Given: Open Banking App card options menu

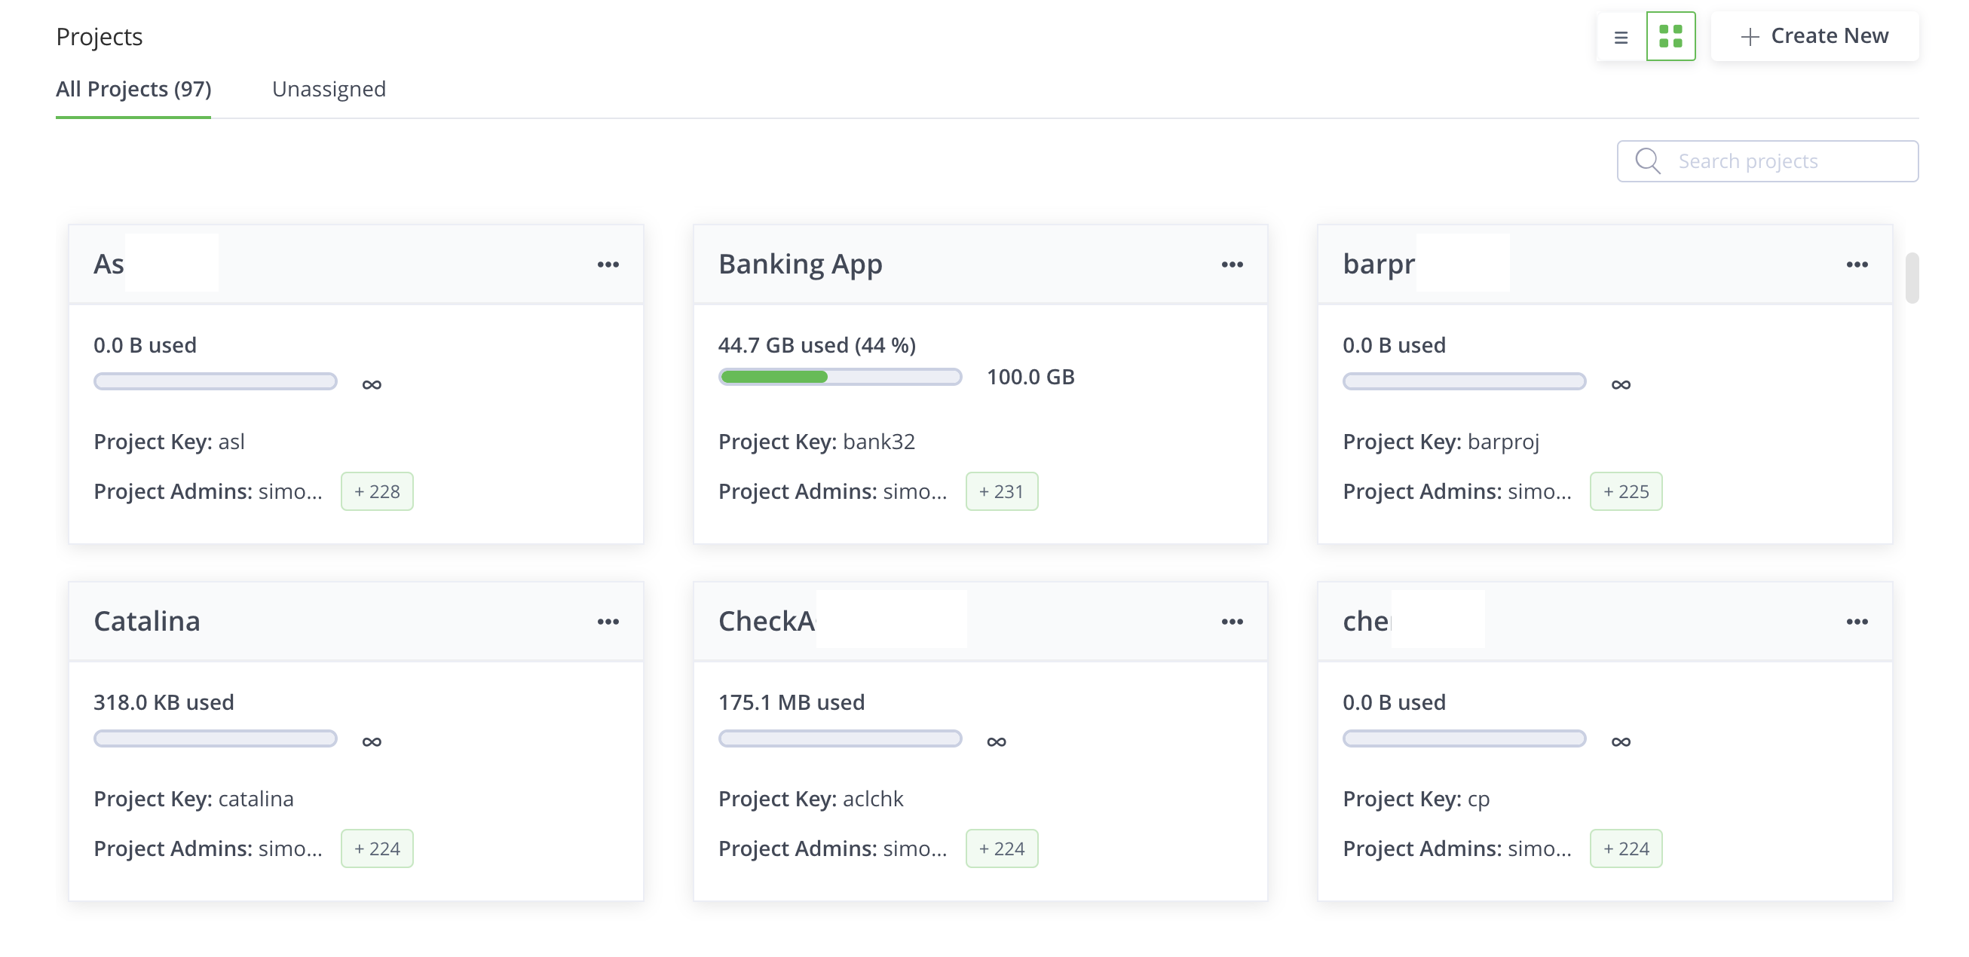Looking at the screenshot, I should point(1232,264).
